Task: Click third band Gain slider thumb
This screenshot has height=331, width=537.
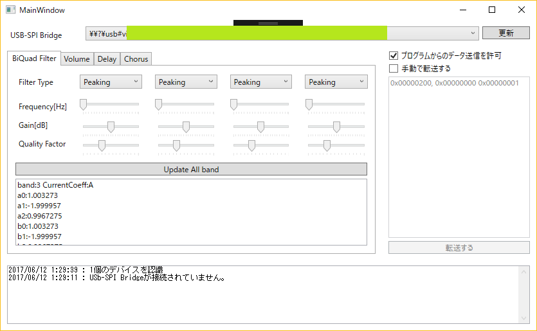Action: tap(260, 127)
